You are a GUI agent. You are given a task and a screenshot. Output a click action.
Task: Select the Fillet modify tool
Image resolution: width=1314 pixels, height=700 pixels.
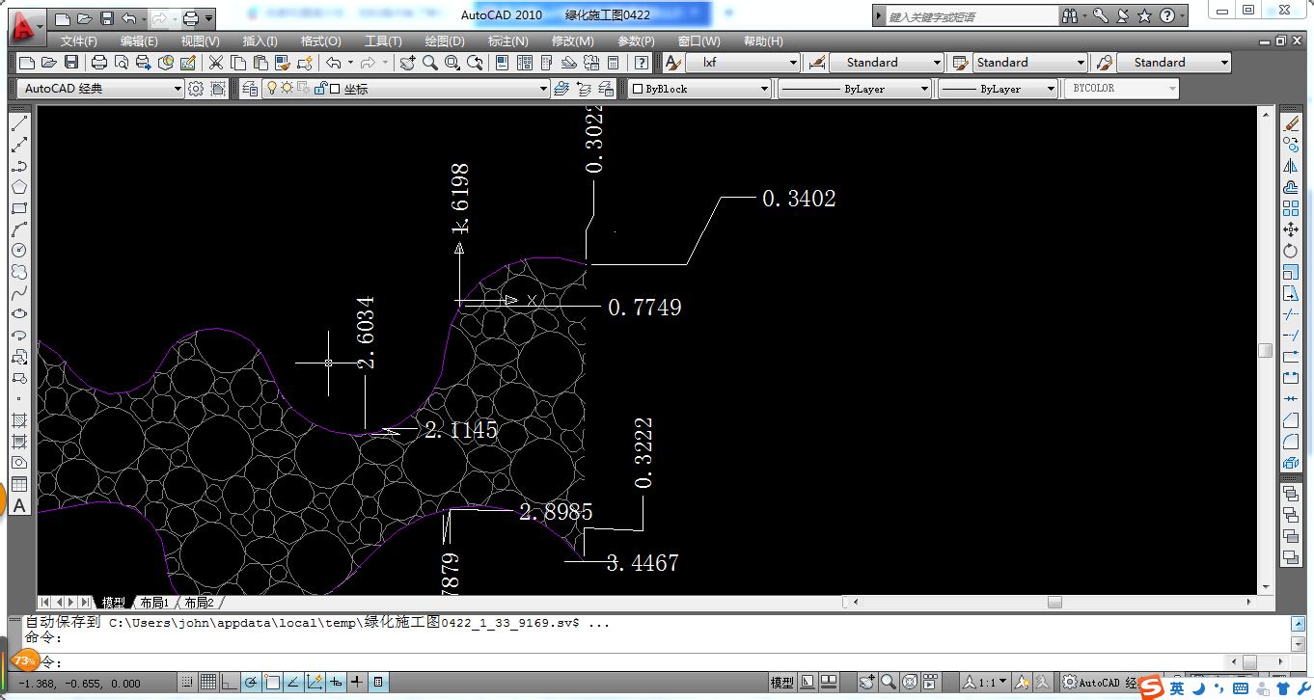pyautogui.click(x=1291, y=442)
